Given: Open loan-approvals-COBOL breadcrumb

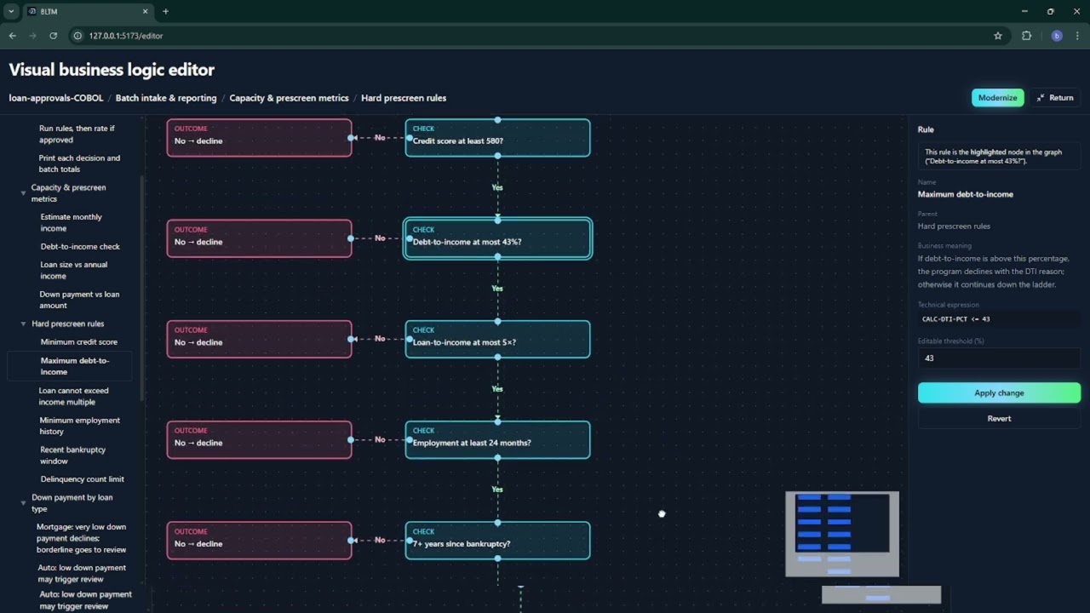Looking at the screenshot, I should (56, 98).
